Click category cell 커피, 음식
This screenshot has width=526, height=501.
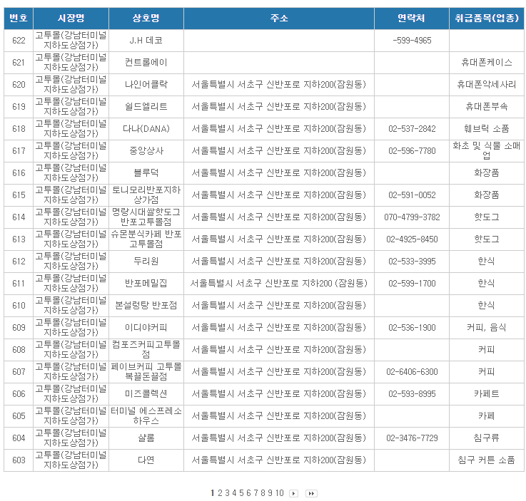(487, 328)
